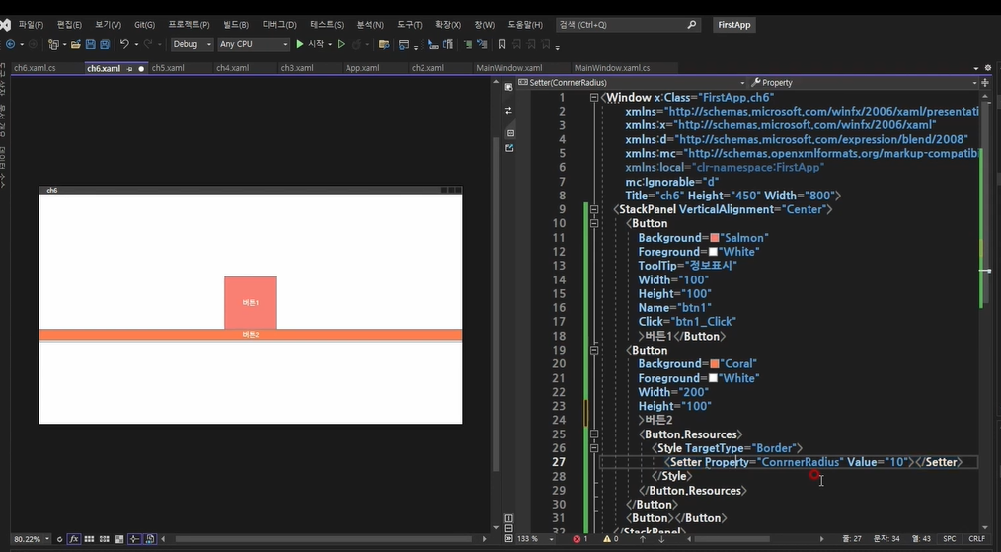Click the vertical split pane icon at bottom
Screen dimensions: 1001x552
click(508, 518)
